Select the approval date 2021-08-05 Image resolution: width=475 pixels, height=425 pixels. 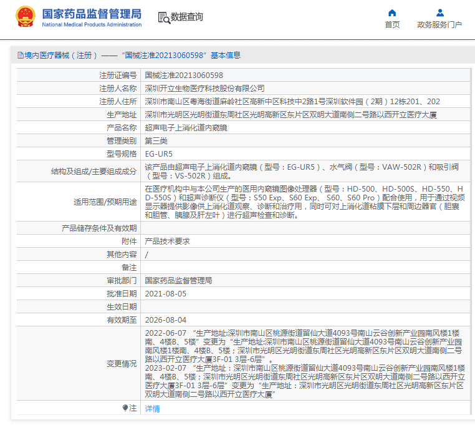[165, 294]
